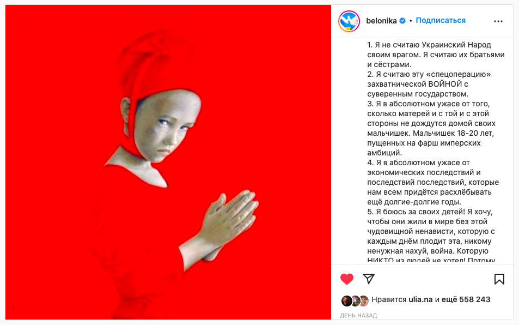Image resolution: width=519 pixels, height=325 pixels.
Task: View the list of 558 243 likers
Action: pyautogui.click(x=467, y=299)
